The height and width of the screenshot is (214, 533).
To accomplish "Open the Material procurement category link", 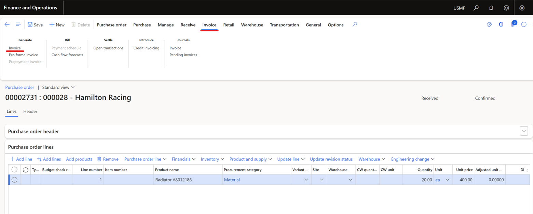I will pyautogui.click(x=232, y=180).
